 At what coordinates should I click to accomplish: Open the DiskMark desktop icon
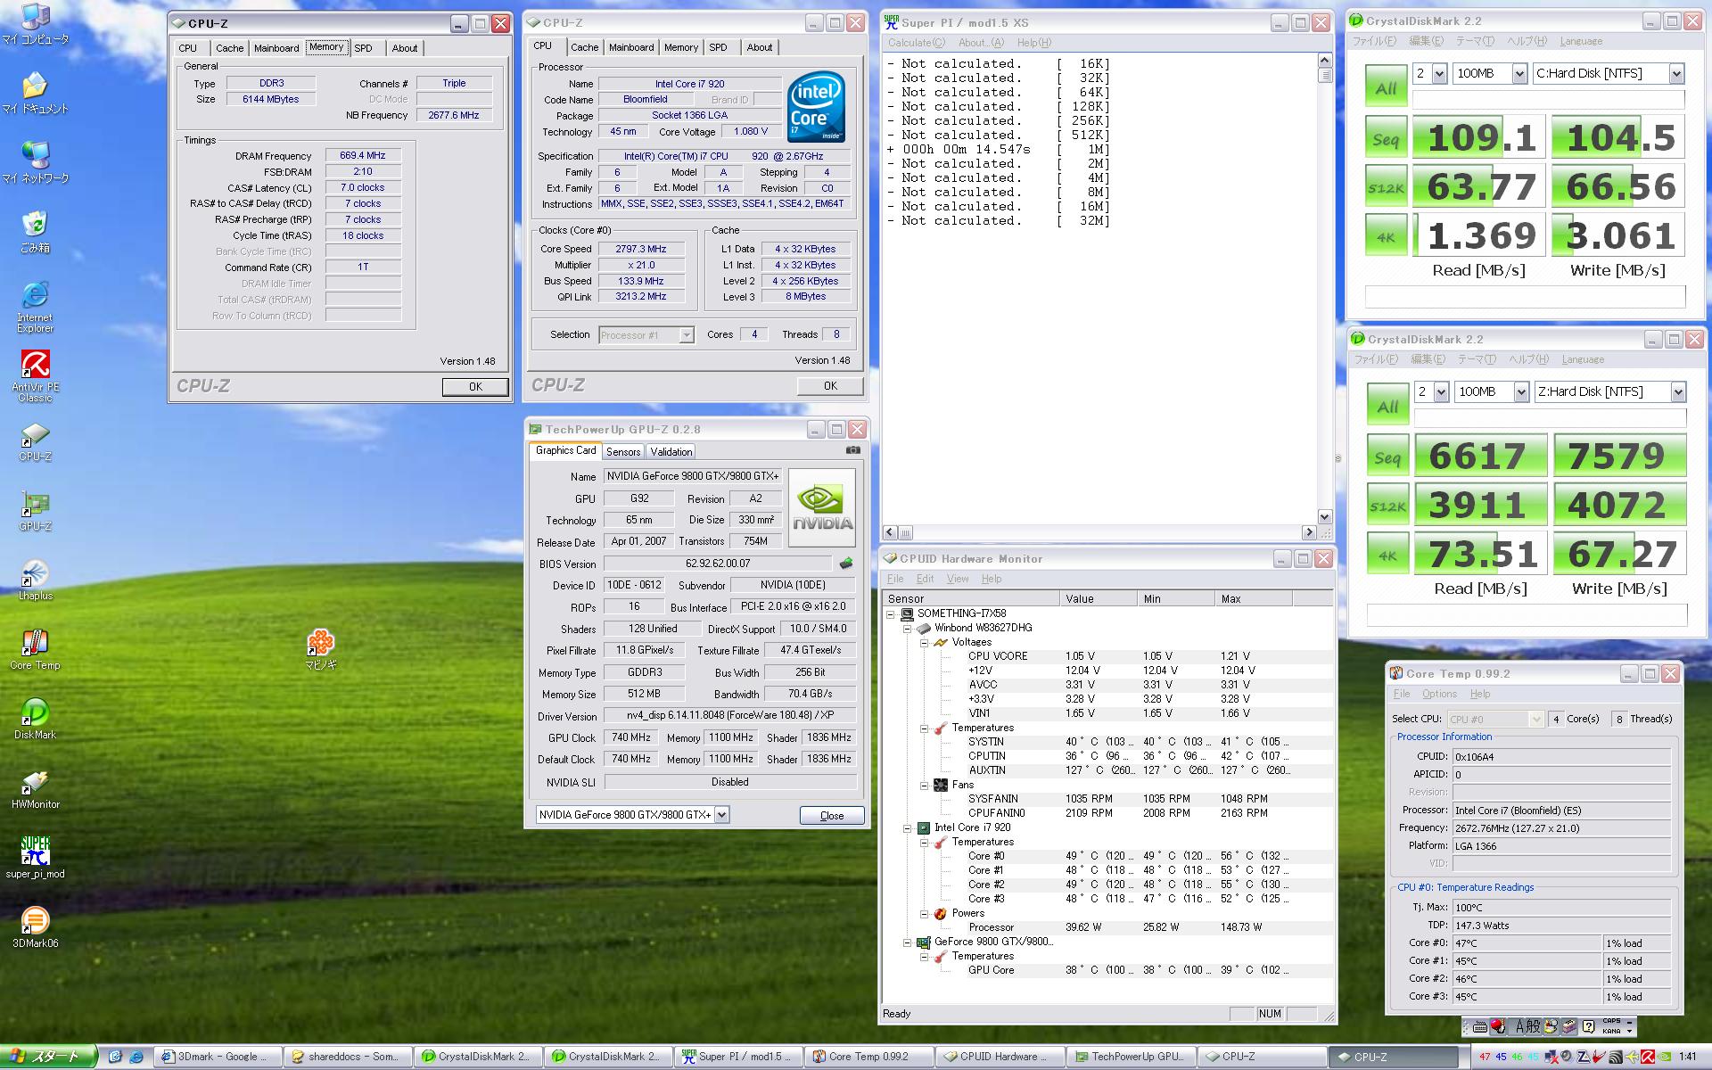35,713
